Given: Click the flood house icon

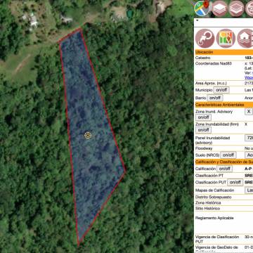Looking at the screenshot, I should [245, 38].
